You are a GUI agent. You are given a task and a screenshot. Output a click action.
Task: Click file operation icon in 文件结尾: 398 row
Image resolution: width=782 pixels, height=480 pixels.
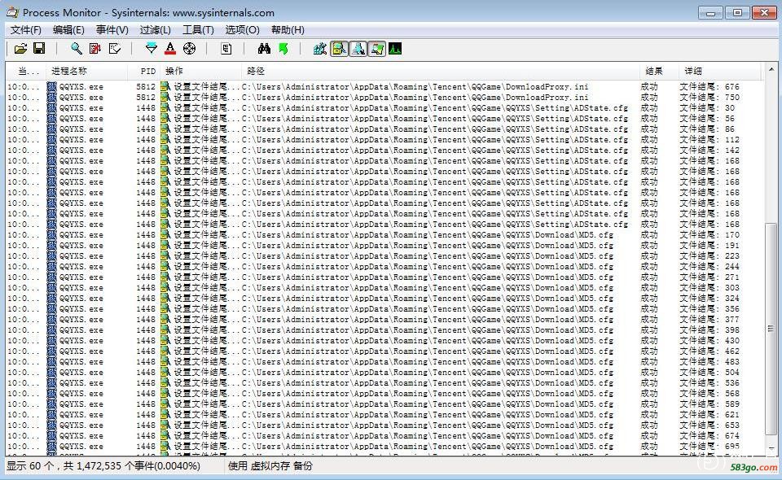coord(165,330)
